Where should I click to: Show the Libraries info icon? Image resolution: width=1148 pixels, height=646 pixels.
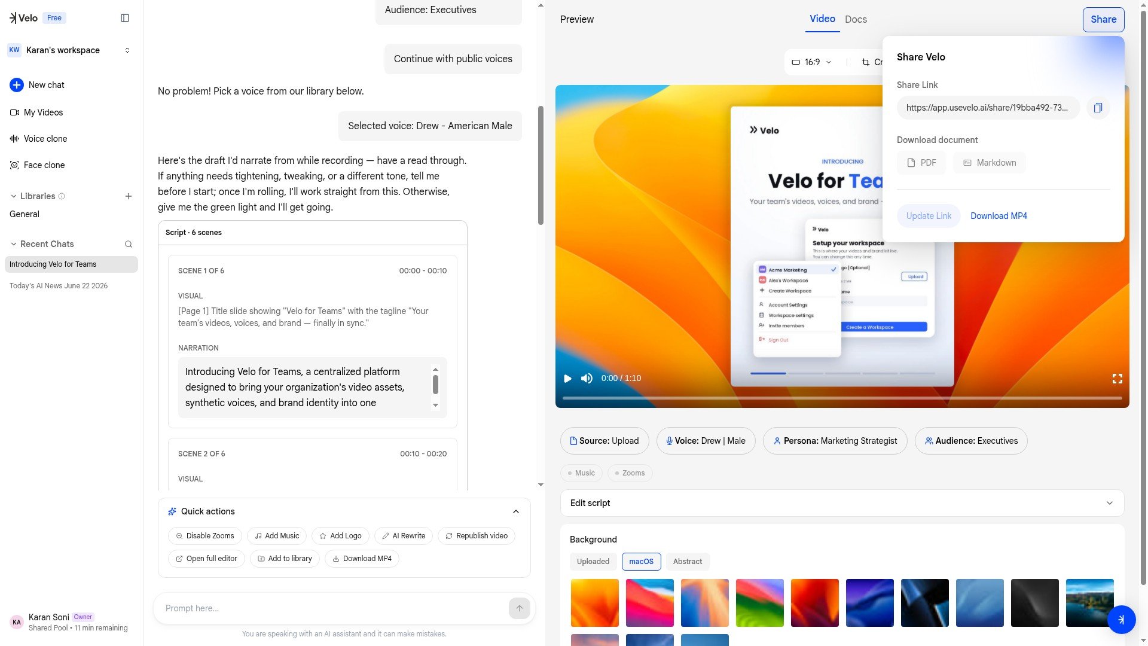(62, 196)
